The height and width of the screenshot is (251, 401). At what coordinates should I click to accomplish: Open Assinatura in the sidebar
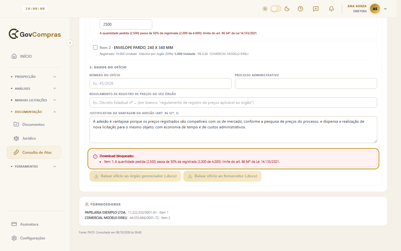(34, 224)
